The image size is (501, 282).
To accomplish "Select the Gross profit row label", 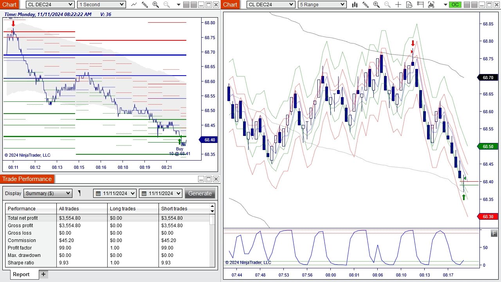I will [20, 225].
